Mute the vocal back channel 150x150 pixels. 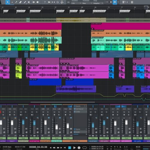[91, 112]
